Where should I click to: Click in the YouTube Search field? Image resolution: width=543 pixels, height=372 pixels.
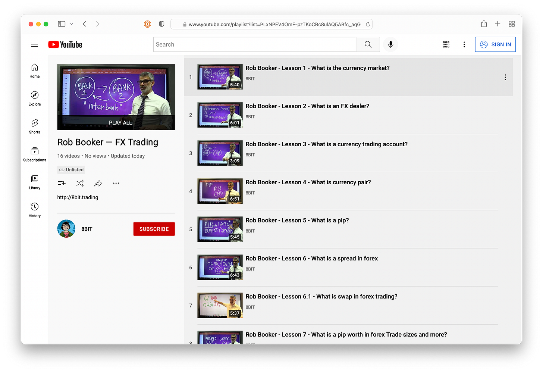(255, 44)
